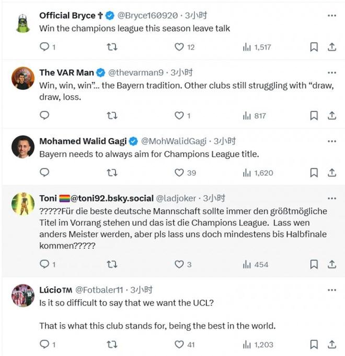Open more options on Toni's tweet

click(331, 198)
